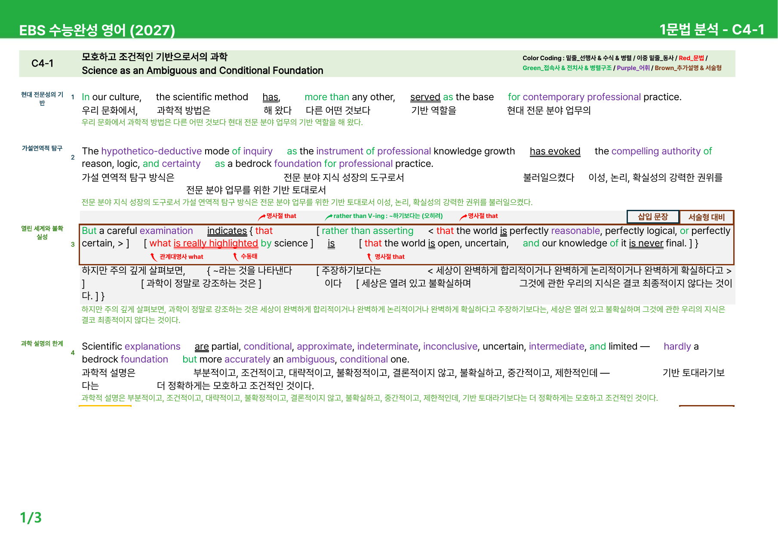Click the Korean word '불러일으켰다'

pos(548,178)
